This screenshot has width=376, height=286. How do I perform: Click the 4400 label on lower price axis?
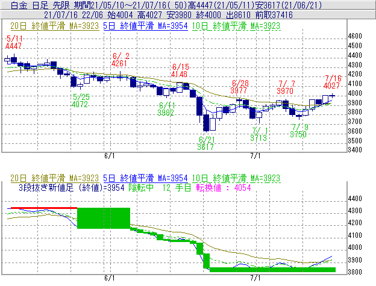pyautogui.click(x=355, y=199)
